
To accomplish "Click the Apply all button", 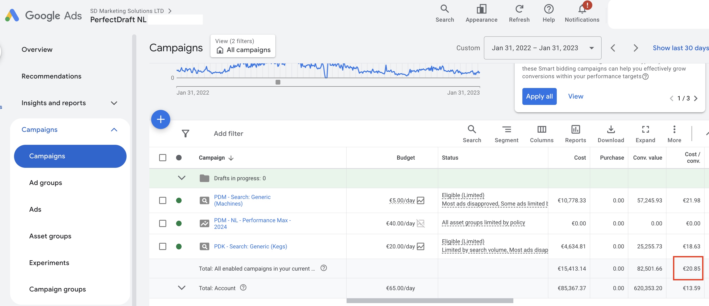I will point(539,96).
